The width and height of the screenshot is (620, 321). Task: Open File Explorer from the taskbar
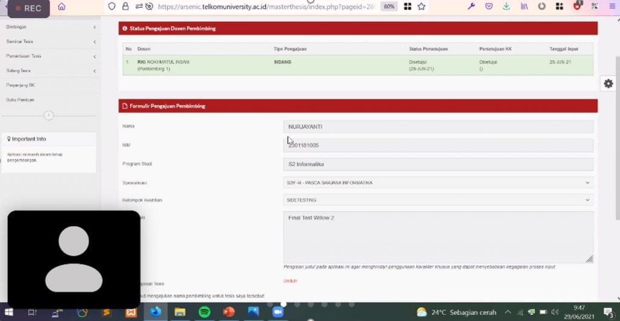180,312
